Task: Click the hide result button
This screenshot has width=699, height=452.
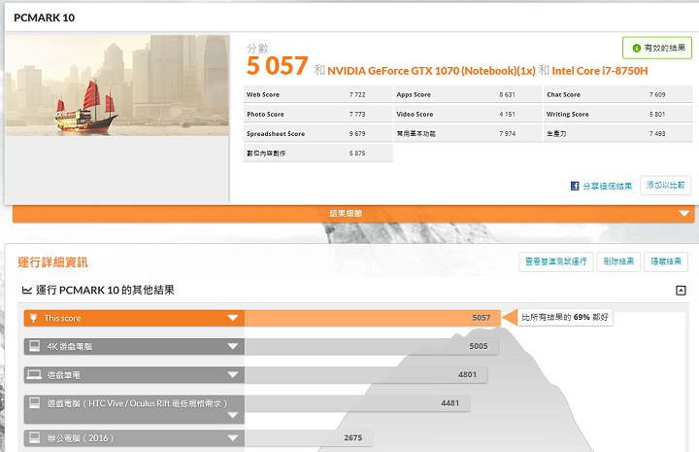Action: tap(666, 261)
